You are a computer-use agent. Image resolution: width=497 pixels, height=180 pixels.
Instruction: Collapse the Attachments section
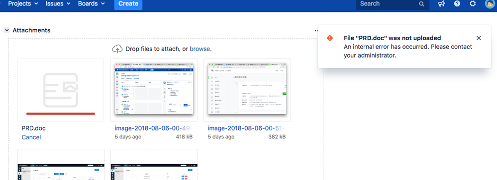click(x=6, y=30)
